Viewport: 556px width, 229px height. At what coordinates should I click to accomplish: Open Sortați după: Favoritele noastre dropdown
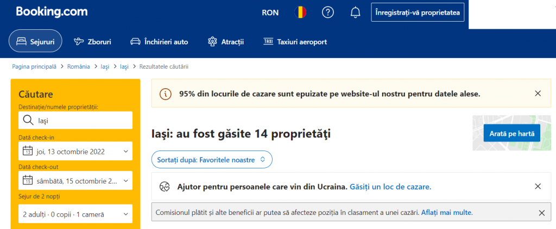point(212,159)
